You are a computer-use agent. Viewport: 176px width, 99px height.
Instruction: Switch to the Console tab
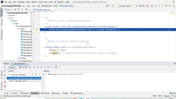(x=23, y=67)
